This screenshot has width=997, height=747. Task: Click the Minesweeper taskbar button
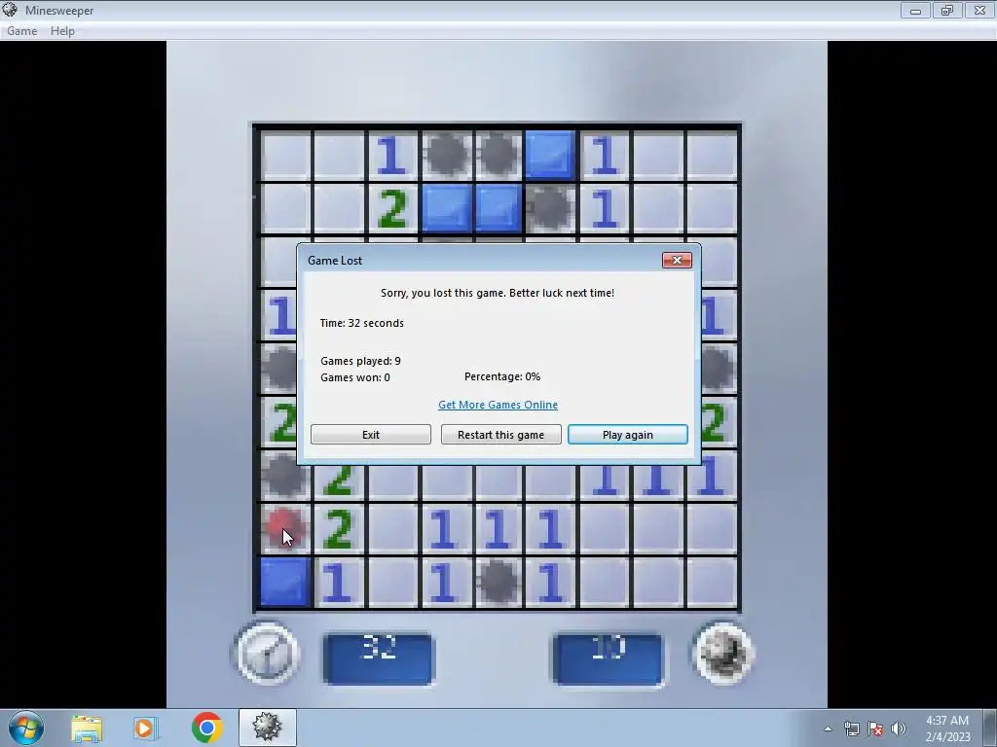coord(267,728)
